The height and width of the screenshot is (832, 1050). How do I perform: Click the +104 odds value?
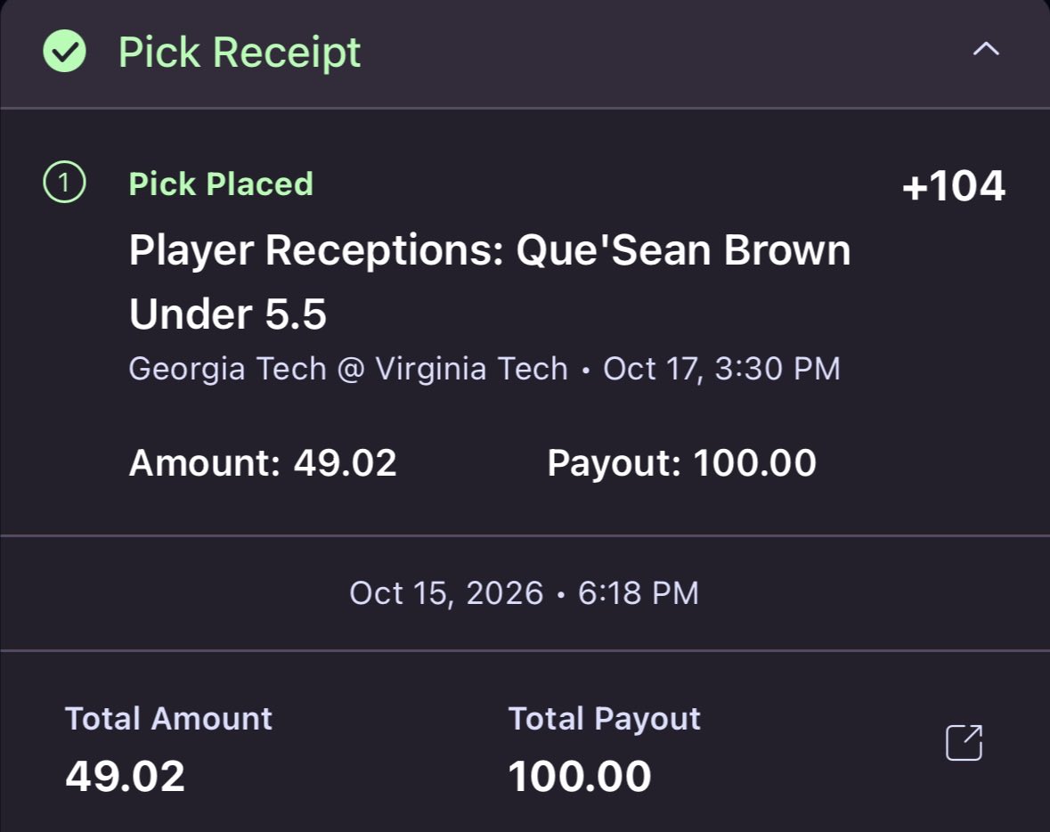(953, 185)
